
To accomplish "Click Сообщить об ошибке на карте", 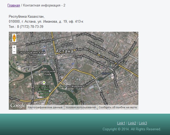I will 117,107.
